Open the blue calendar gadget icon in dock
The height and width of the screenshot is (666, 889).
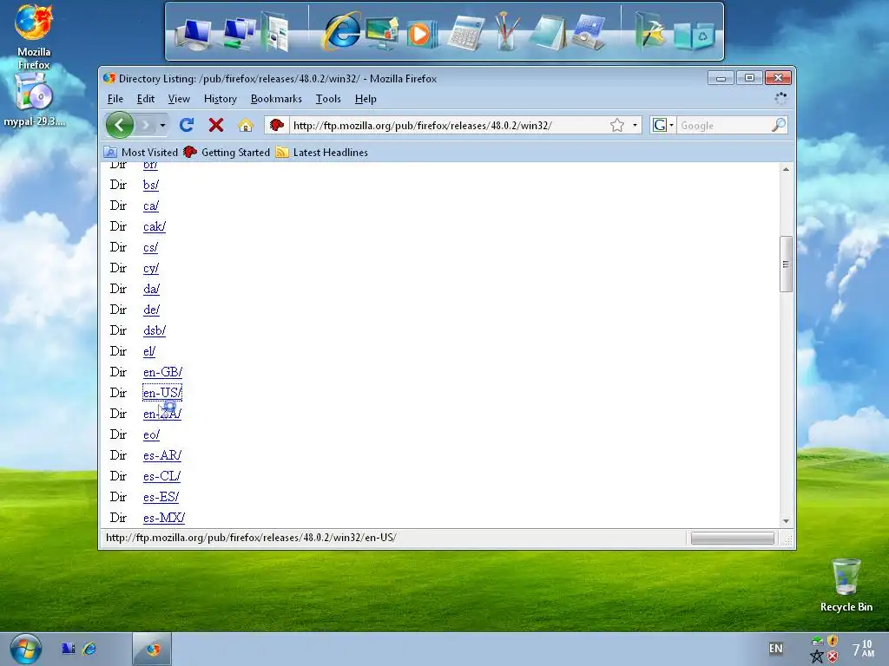(589, 33)
